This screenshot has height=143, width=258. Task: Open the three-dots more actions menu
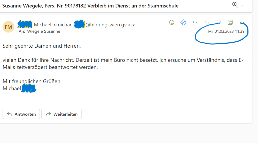242,23
